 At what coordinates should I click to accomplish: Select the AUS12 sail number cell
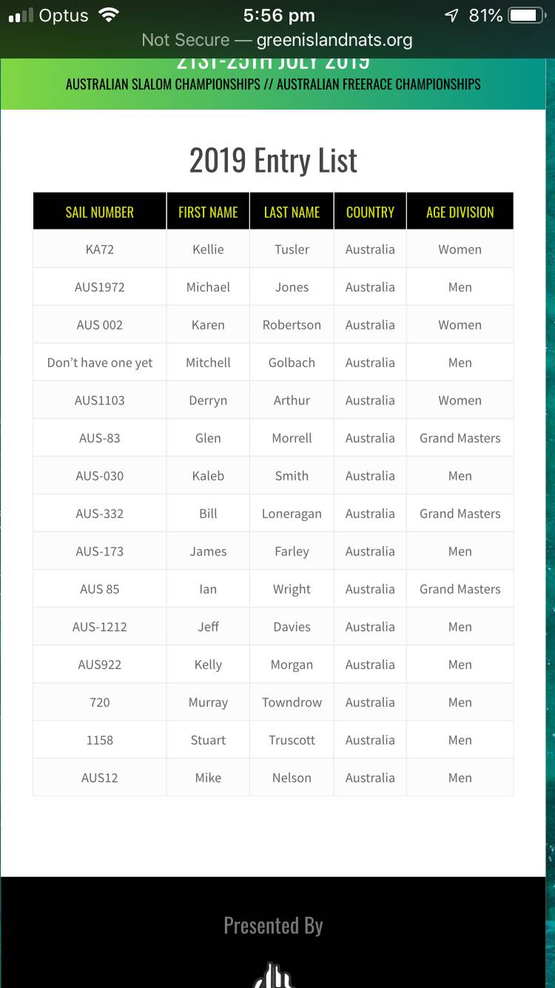99,778
